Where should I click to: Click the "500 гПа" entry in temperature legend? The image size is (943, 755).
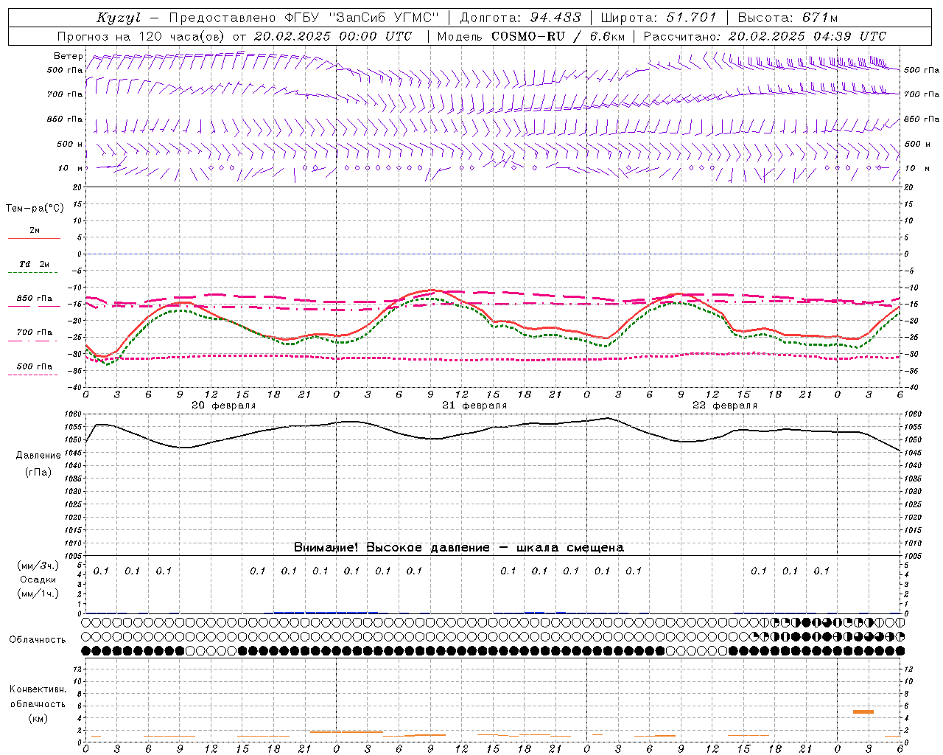pos(35,366)
